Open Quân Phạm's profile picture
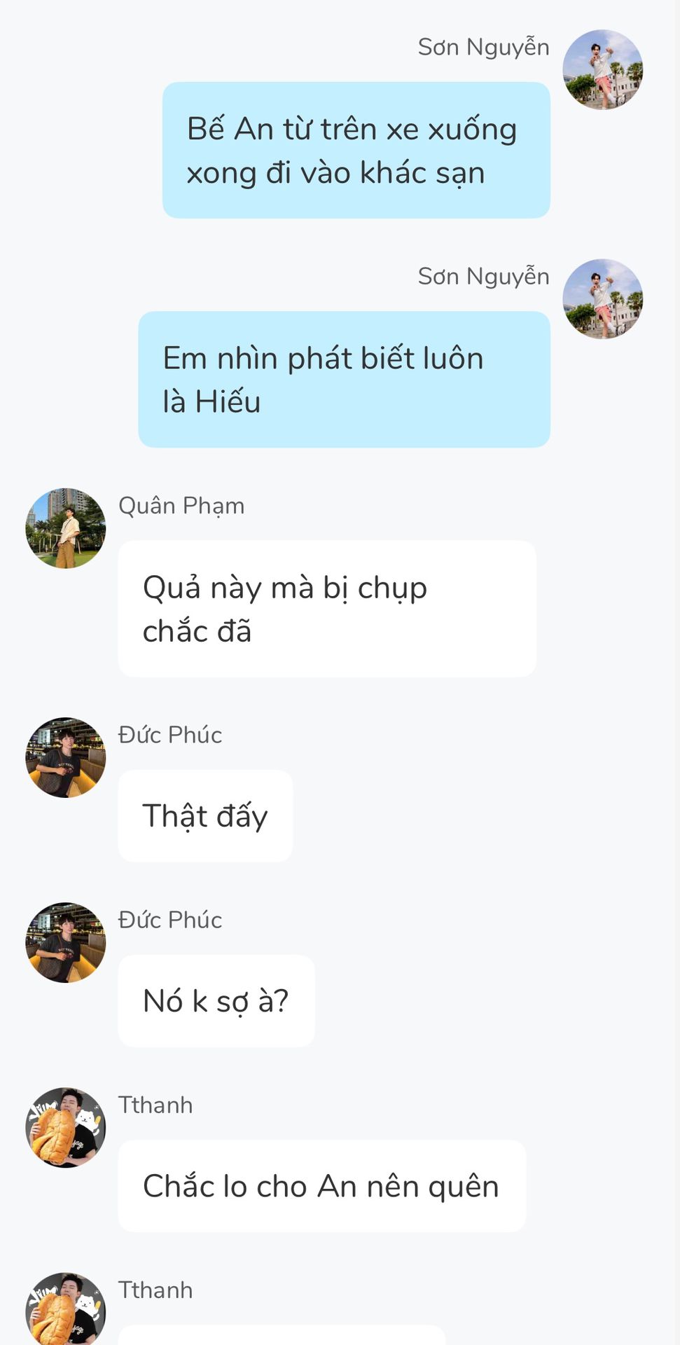The image size is (680, 1345). point(66,528)
